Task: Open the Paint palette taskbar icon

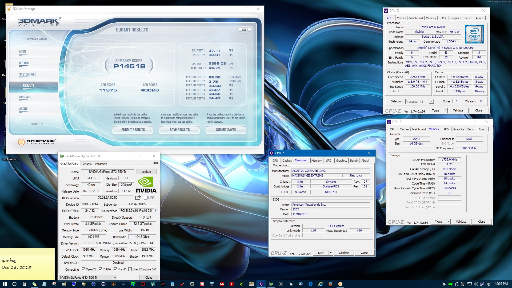Action: pos(64,284)
